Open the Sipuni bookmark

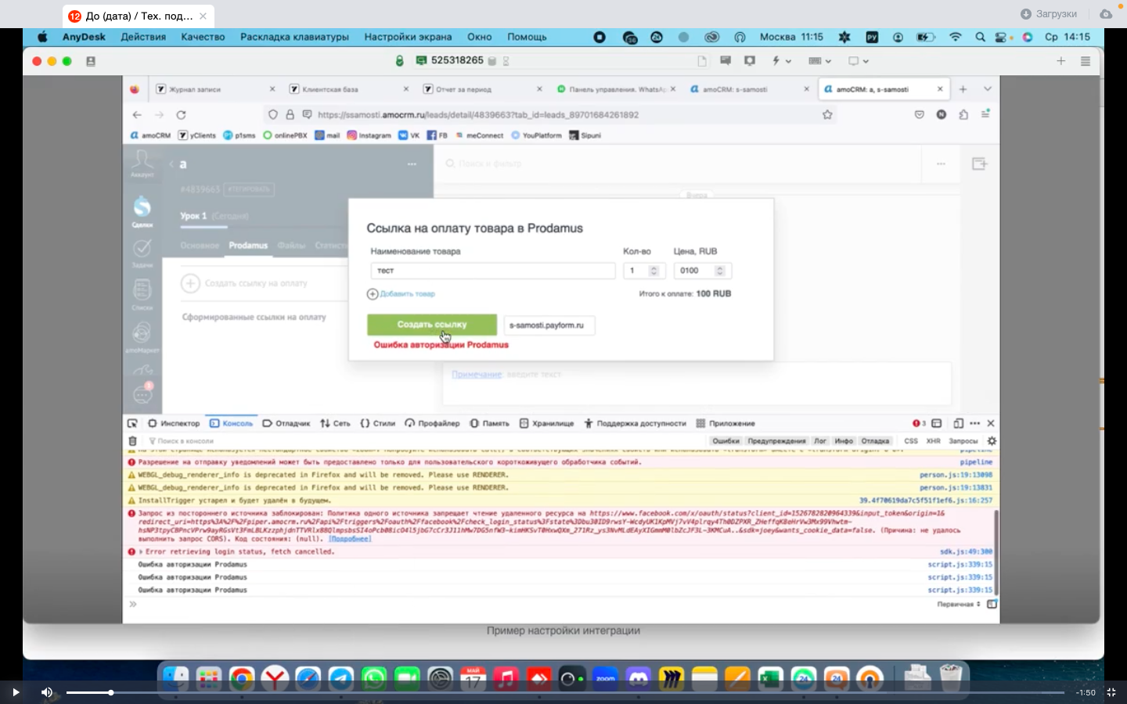pyautogui.click(x=585, y=135)
